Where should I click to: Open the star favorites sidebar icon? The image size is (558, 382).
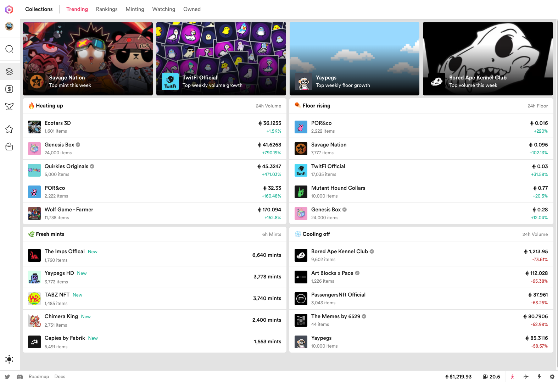pos(9,129)
